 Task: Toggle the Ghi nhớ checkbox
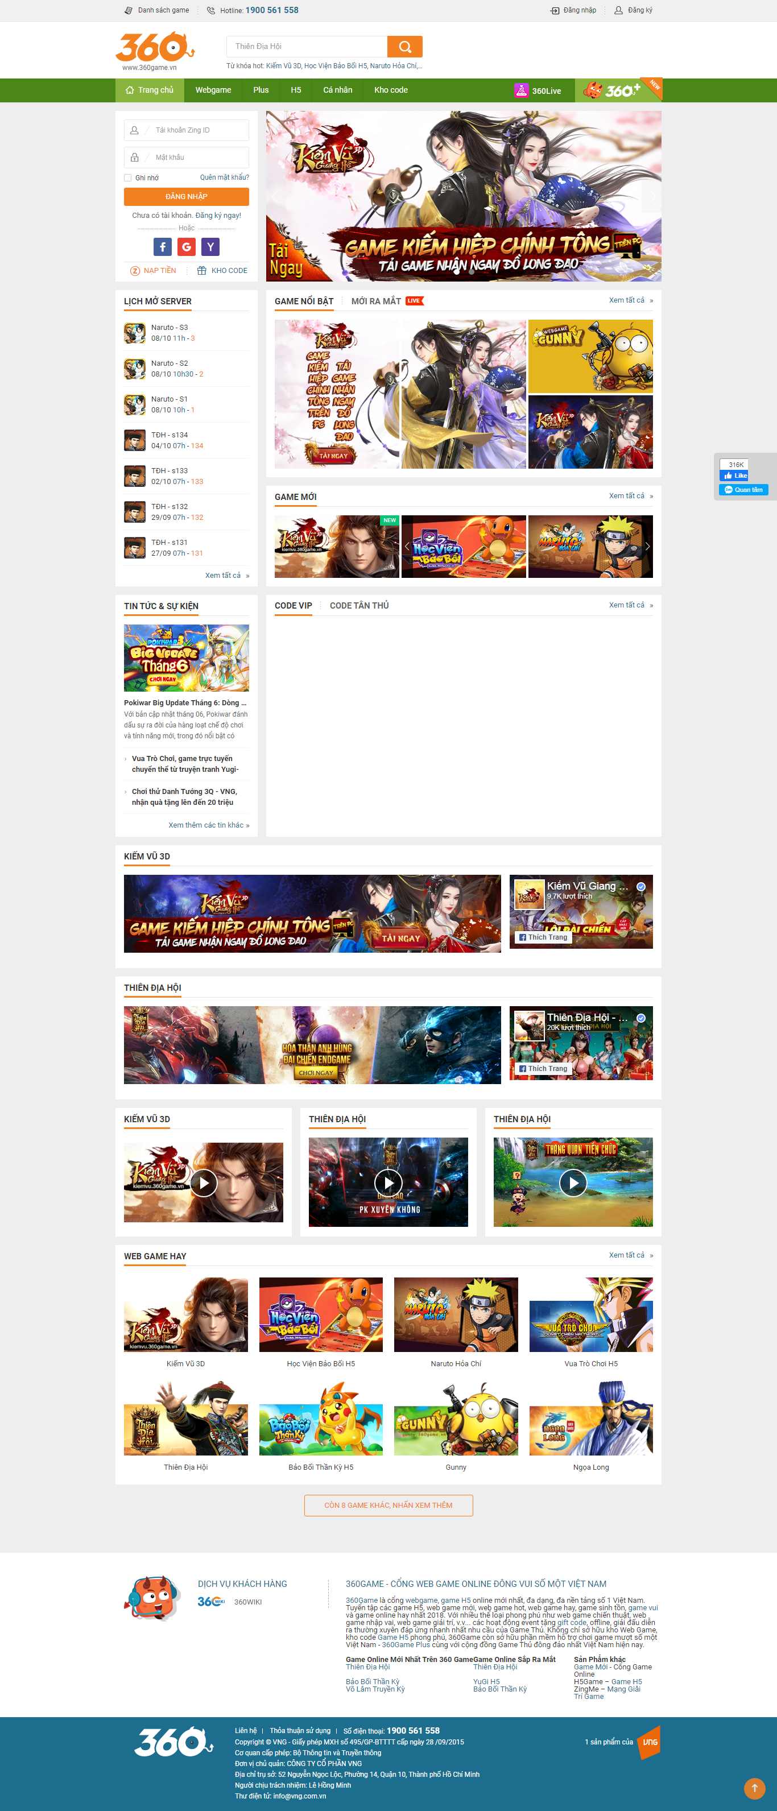[x=128, y=178]
